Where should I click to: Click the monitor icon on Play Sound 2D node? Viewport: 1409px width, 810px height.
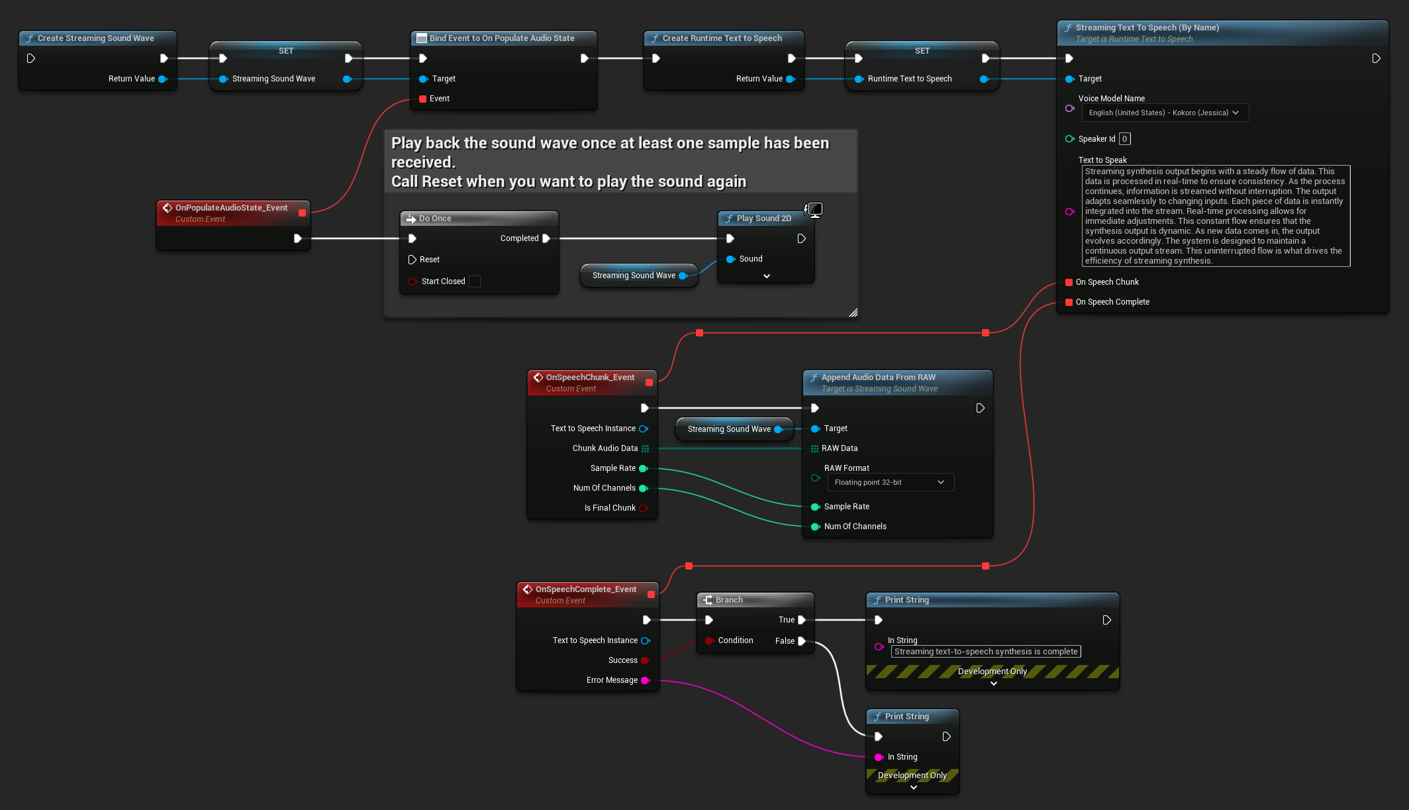pyautogui.click(x=814, y=209)
